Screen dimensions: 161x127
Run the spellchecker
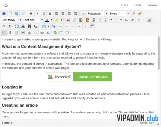[55, 33]
